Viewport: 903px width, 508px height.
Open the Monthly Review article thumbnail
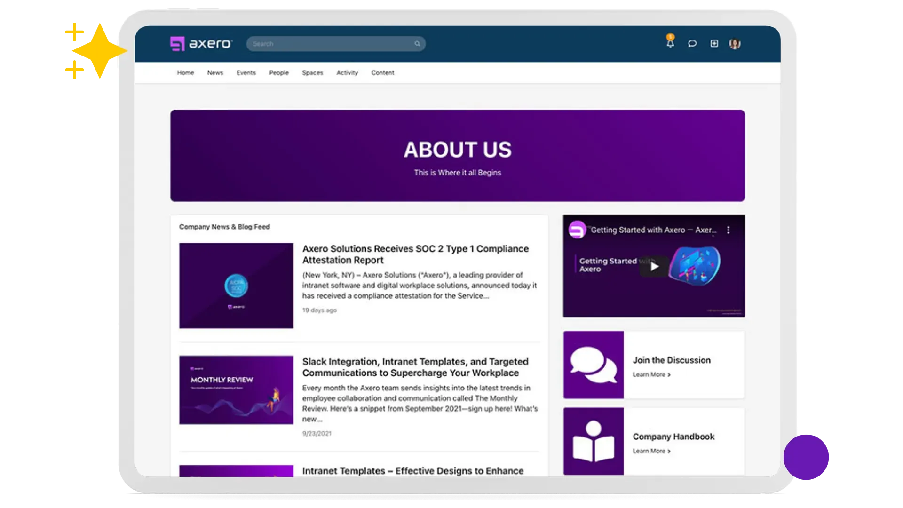[x=236, y=390]
